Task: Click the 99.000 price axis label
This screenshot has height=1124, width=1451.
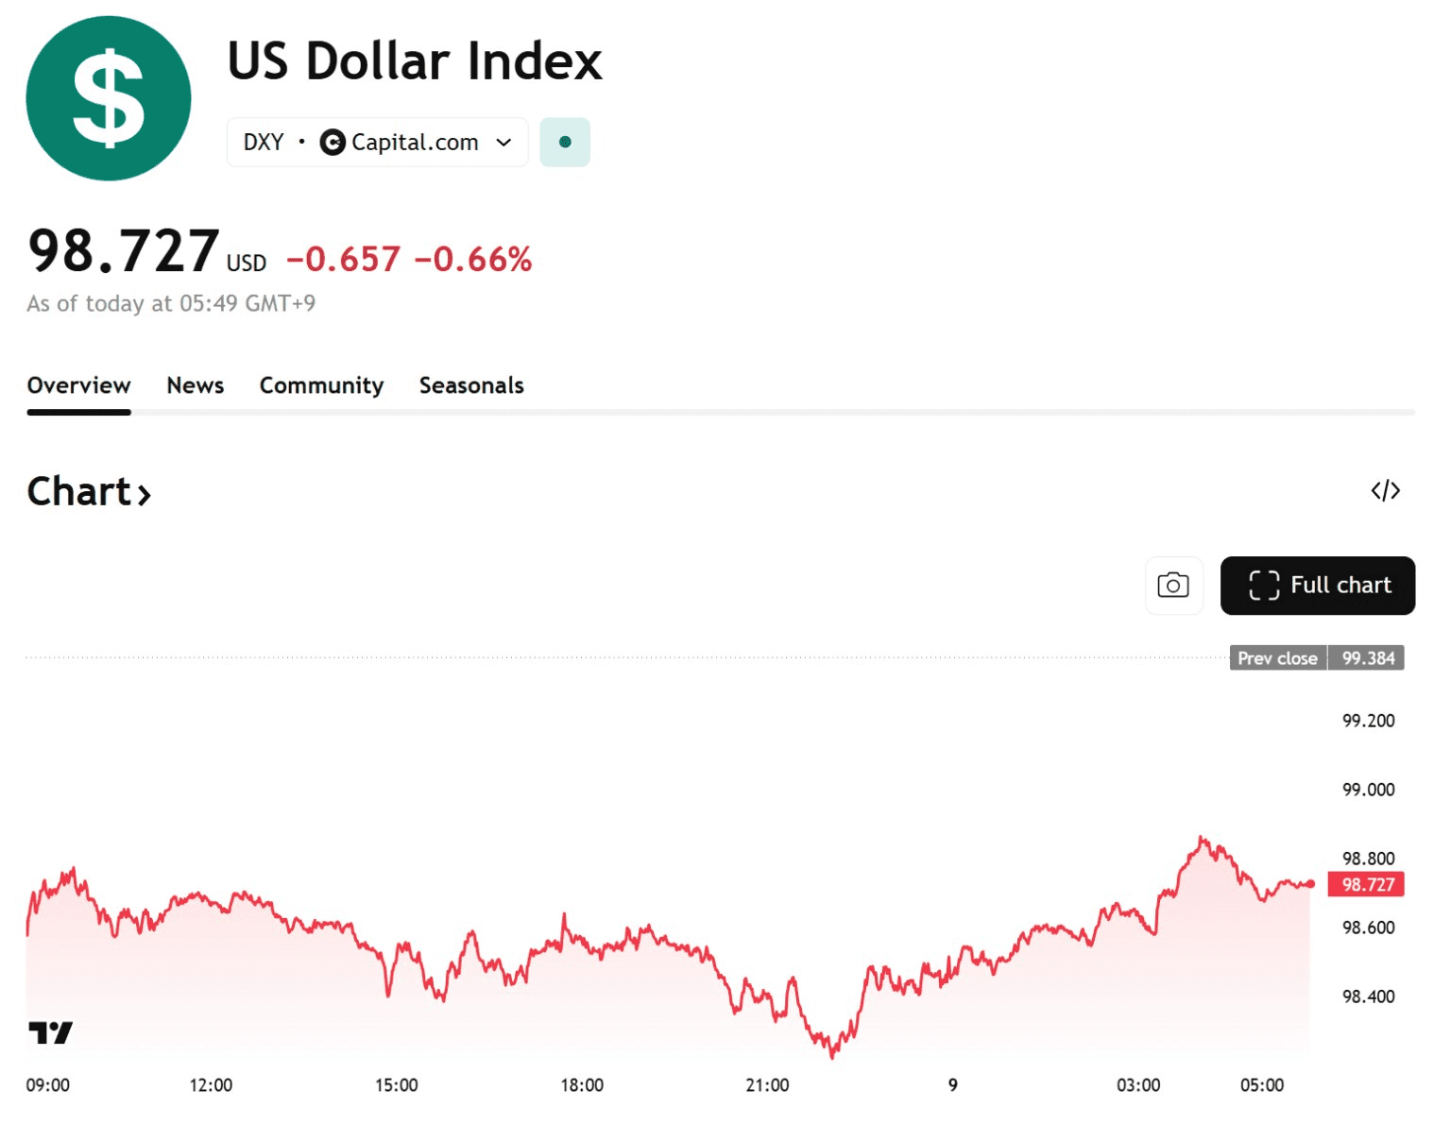Action: (x=1368, y=790)
